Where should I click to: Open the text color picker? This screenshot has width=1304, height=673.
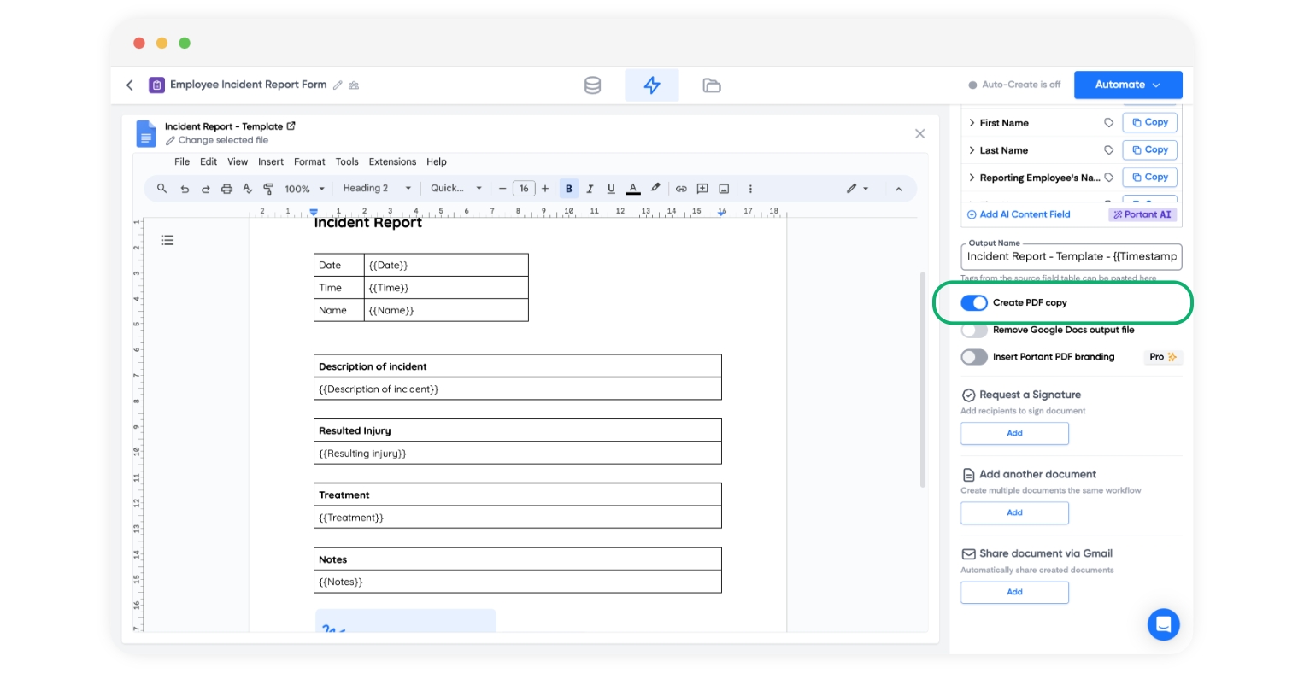633,189
